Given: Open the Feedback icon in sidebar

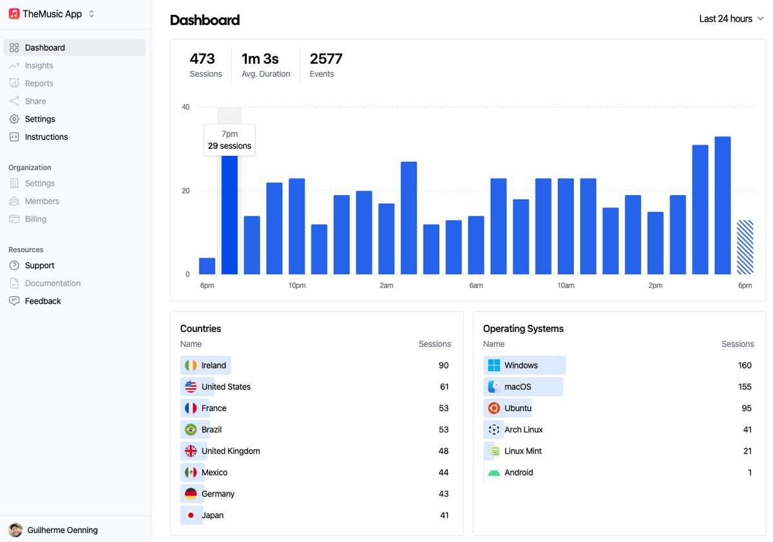Looking at the screenshot, I should click(13, 300).
